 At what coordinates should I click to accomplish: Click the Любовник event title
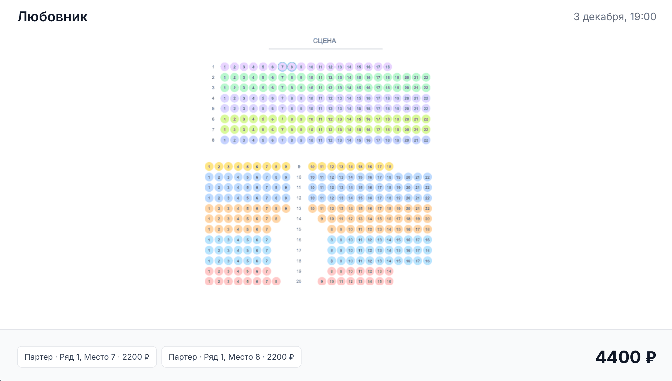pos(53,17)
